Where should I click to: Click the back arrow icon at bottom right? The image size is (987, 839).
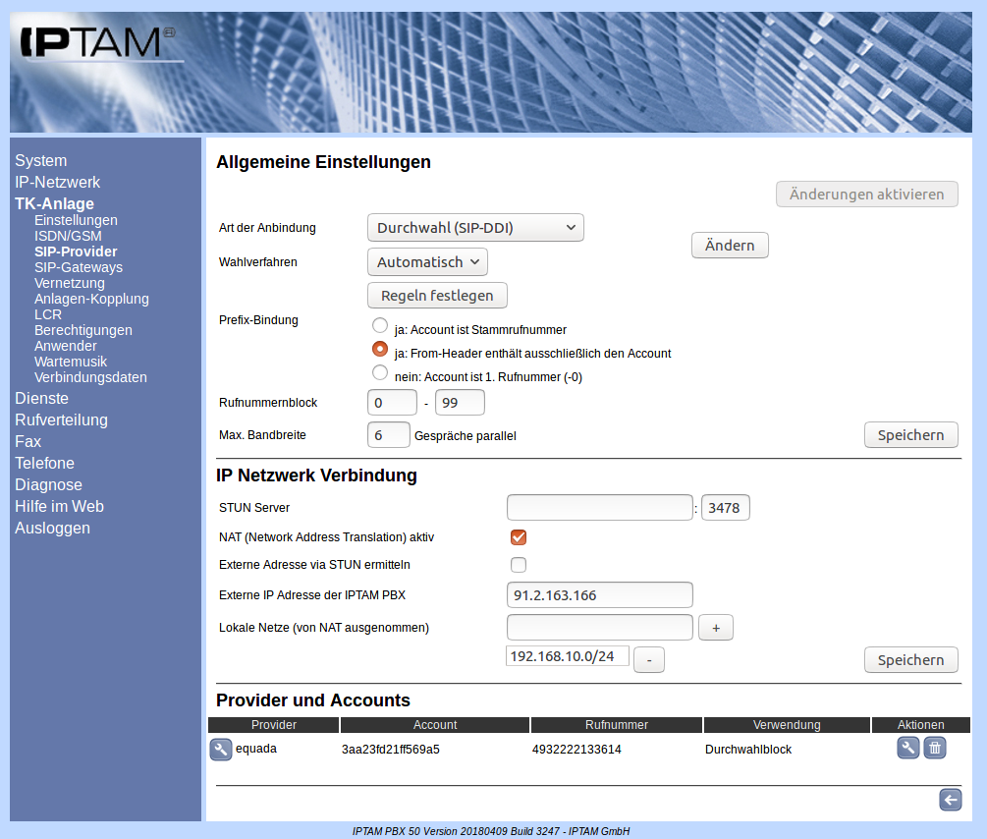pyautogui.click(x=950, y=800)
